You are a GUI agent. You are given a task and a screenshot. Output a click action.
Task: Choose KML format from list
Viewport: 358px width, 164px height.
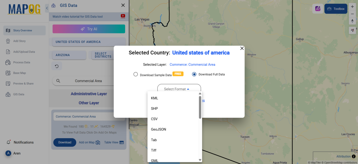(155, 98)
